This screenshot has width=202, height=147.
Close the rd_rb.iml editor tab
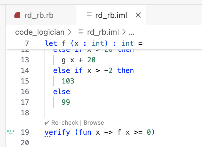138,15
